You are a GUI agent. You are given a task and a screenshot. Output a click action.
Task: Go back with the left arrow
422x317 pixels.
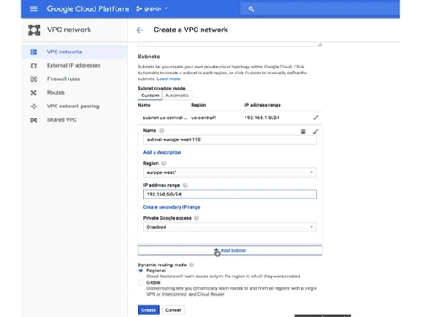point(139,30)
